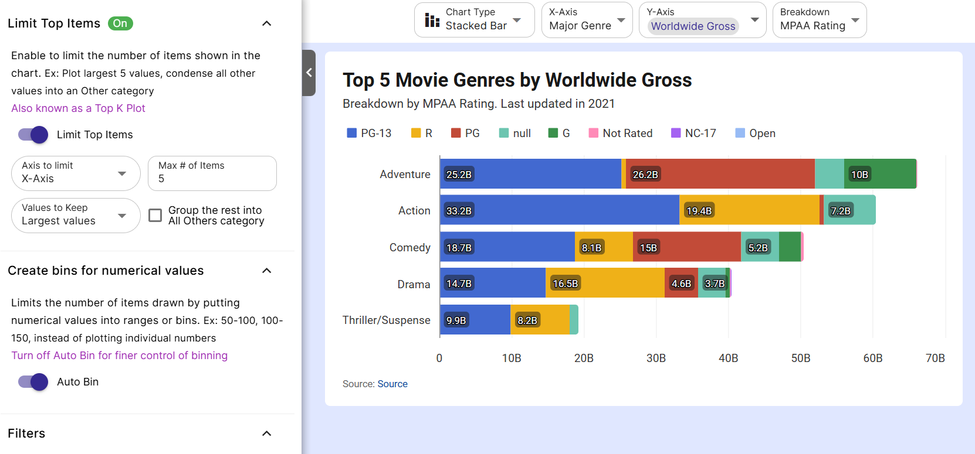Open the Values to Keep dropdown
The height and width of the screenshot is (454, 975).
pos(76,216)
